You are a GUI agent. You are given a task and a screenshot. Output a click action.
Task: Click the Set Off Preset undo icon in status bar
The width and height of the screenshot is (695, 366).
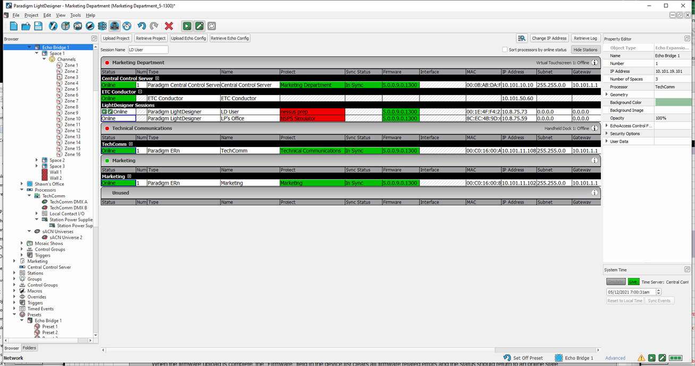[507, 358]
